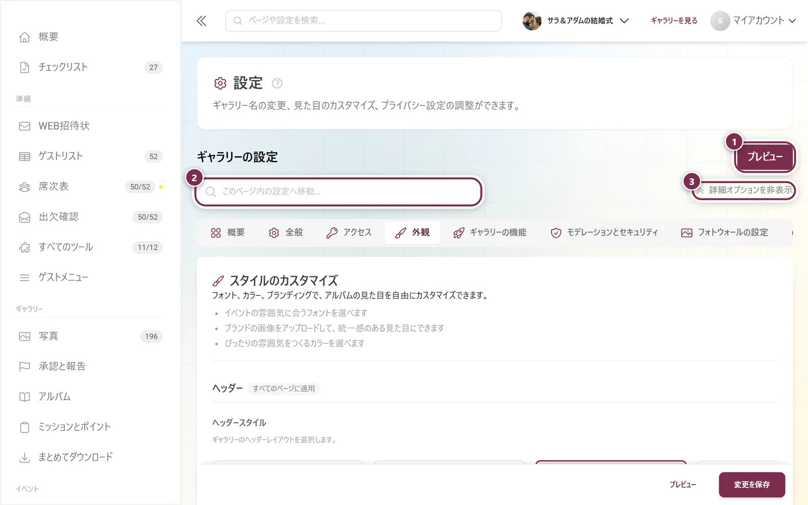Click the 52 badge on ゲストリスト
This screenshot has height=505, width=808.
pos(154,157)
